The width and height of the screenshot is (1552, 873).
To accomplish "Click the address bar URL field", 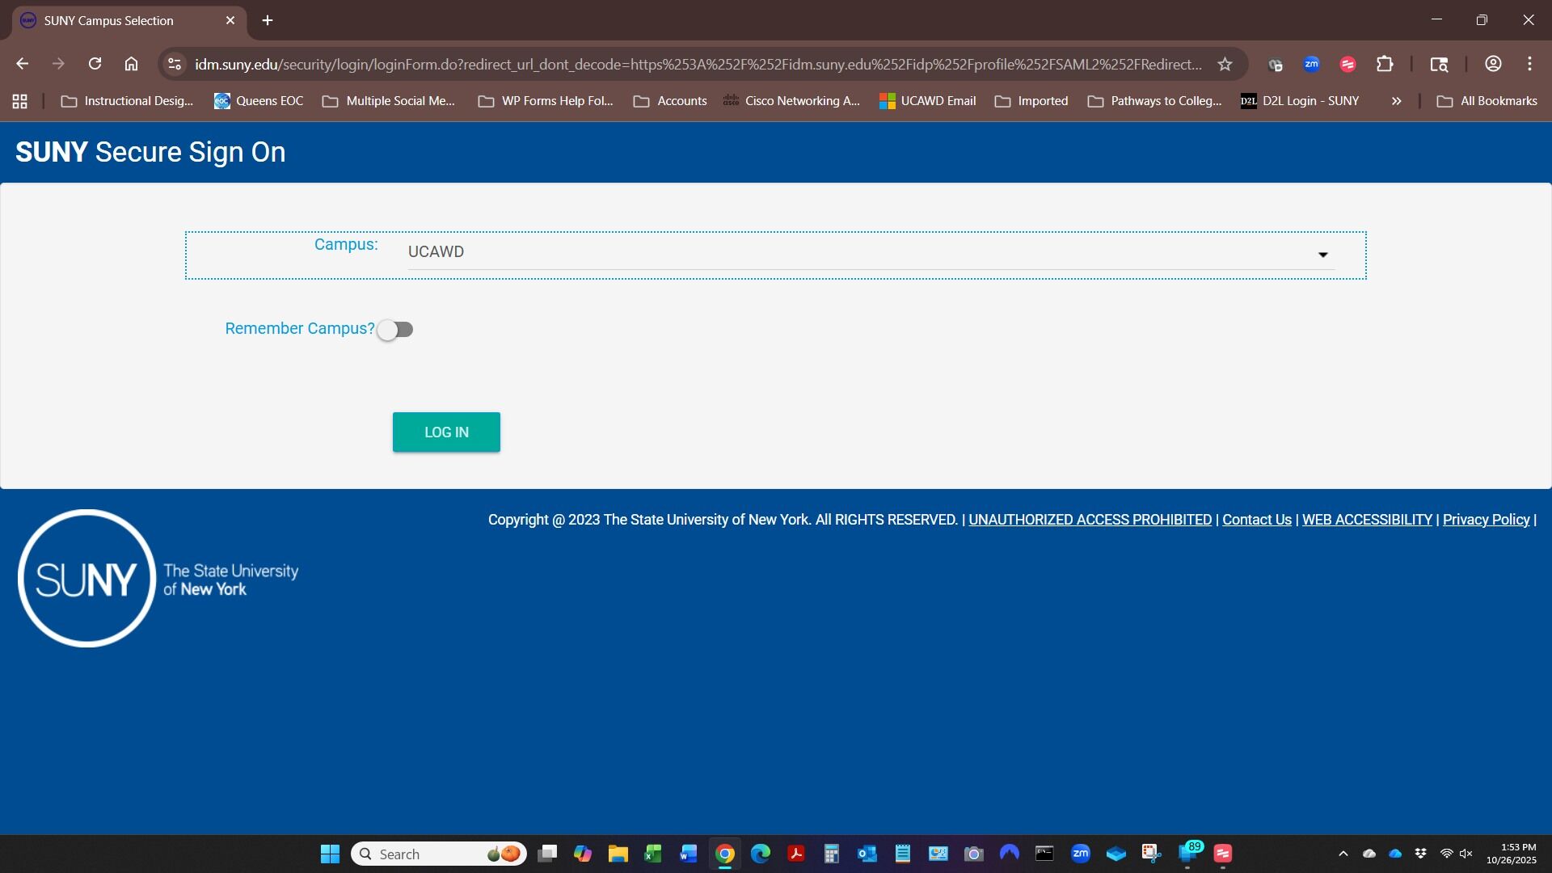I will click(x=698, y=64).
